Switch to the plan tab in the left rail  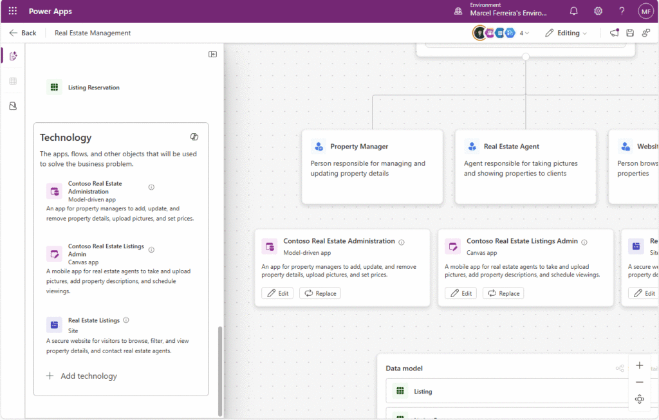12,56
